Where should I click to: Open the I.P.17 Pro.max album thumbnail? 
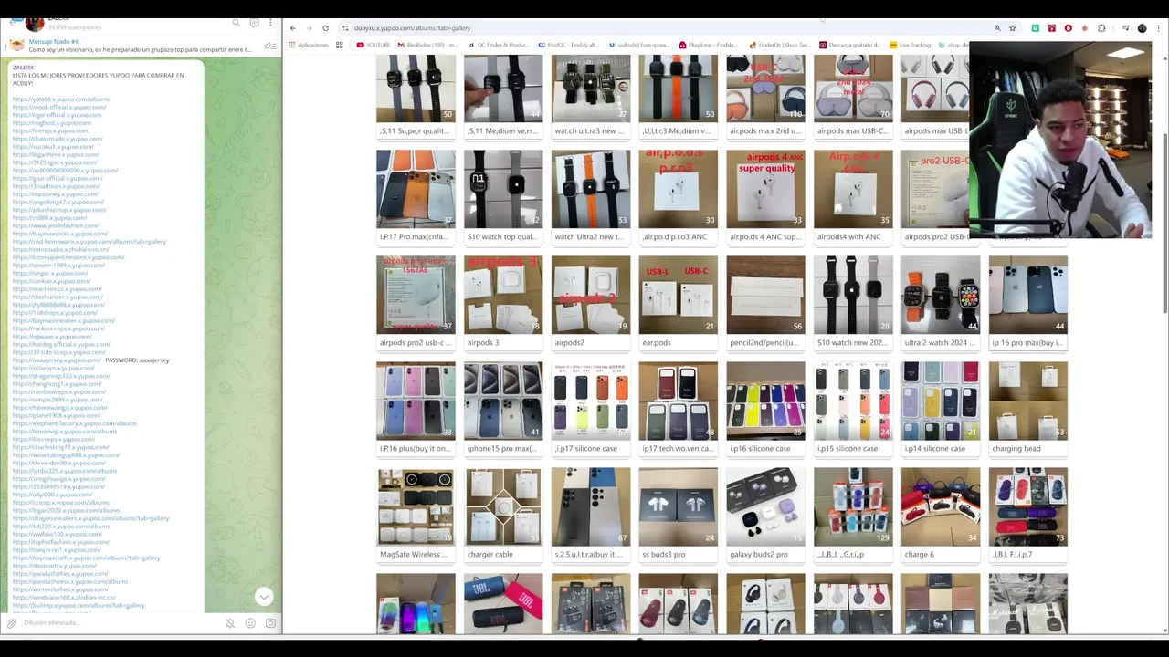tap(416, 189)
